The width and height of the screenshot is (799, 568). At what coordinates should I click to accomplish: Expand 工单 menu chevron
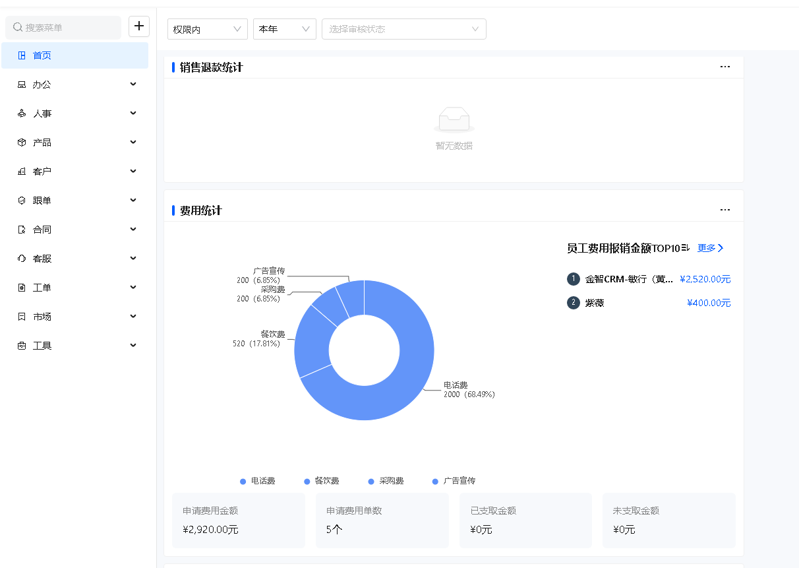[133, 288]
